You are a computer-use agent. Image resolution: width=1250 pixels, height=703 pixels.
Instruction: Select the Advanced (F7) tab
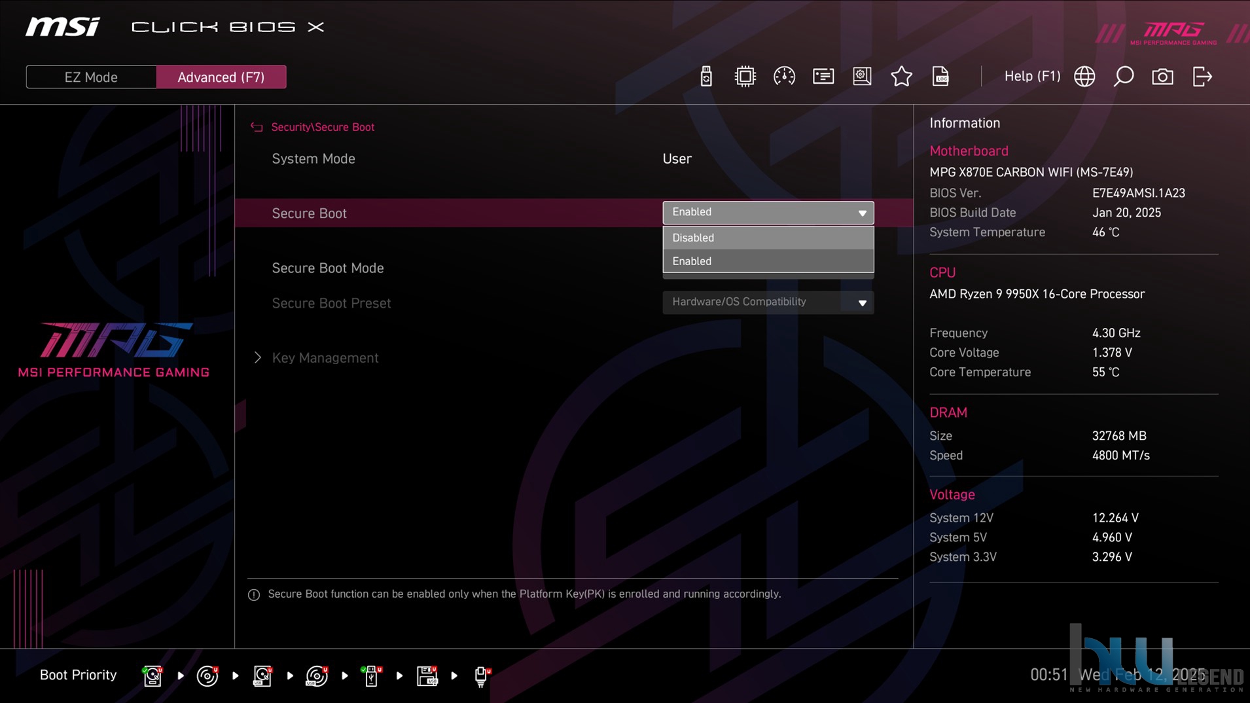[221, 77]
